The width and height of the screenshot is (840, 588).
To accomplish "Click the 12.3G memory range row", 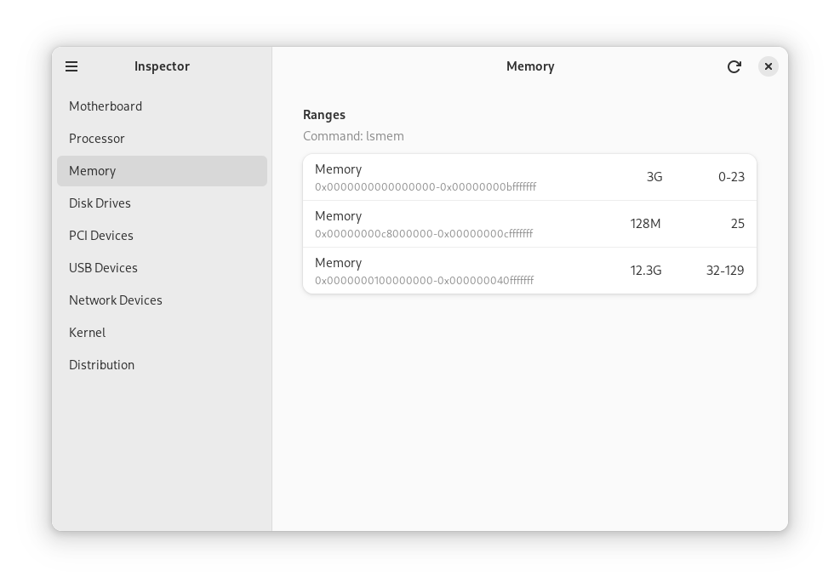I will tap(529, 271).
